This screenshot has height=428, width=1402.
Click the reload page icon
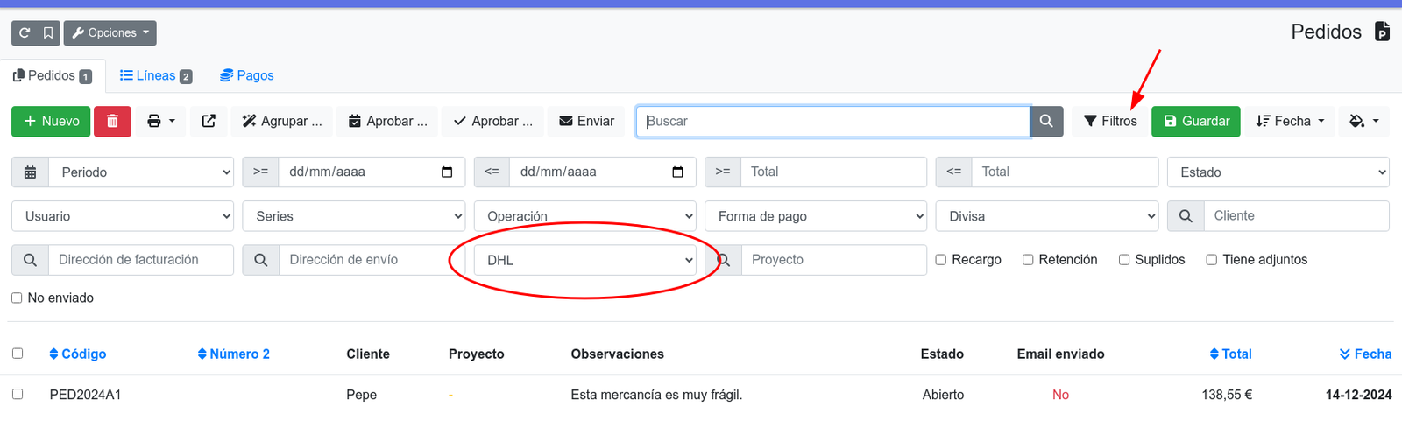point(25,33)
